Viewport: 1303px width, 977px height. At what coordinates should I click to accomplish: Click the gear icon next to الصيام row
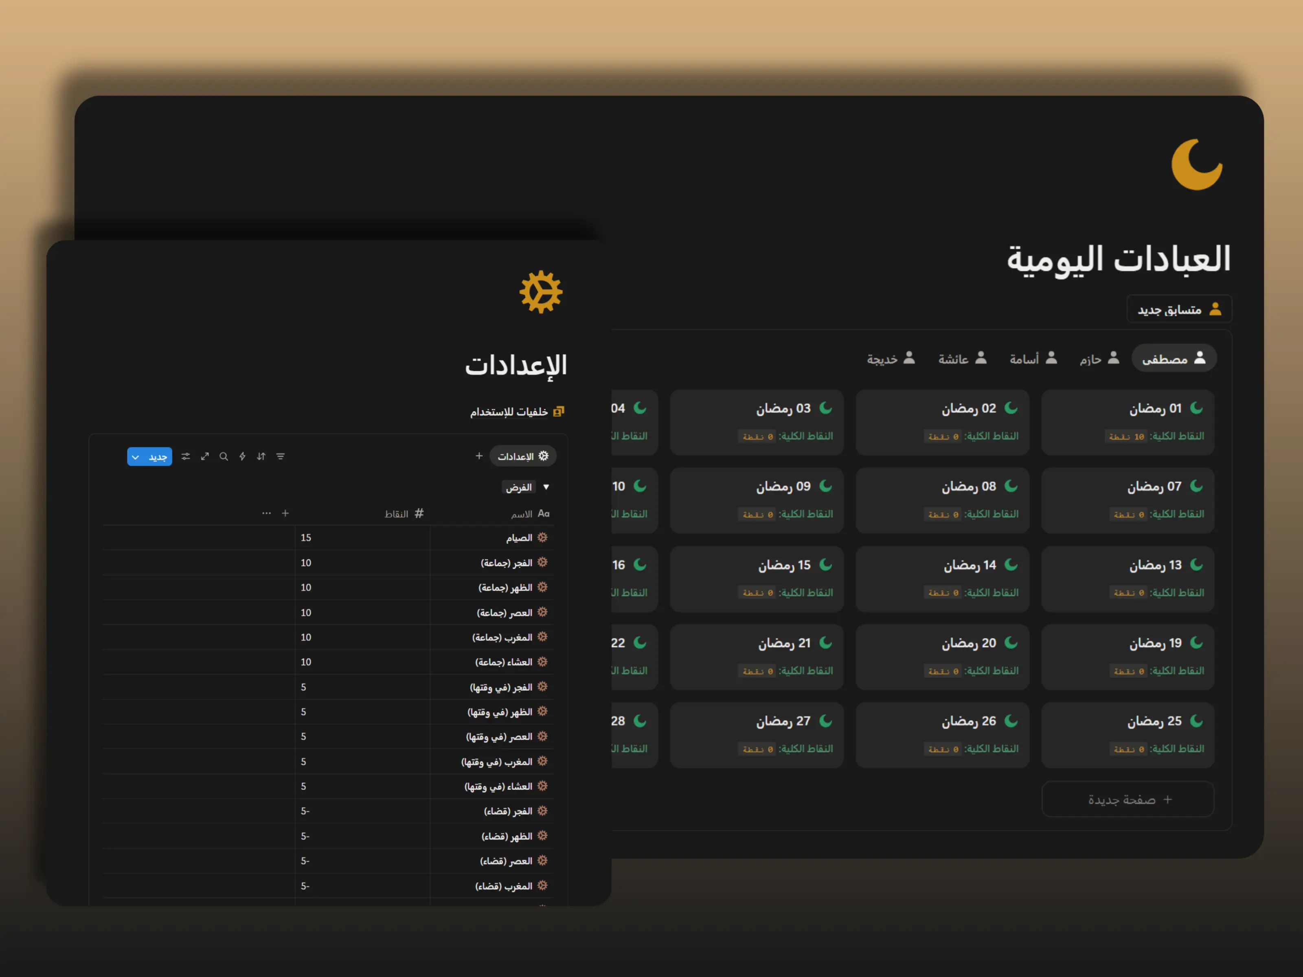point(543,537)
